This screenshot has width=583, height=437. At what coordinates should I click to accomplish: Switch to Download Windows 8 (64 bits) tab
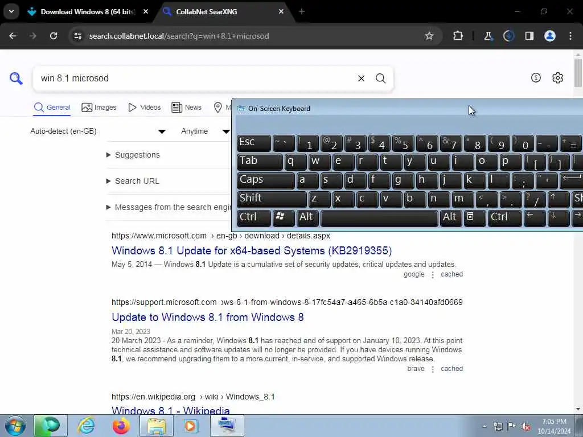pos(88,11)
